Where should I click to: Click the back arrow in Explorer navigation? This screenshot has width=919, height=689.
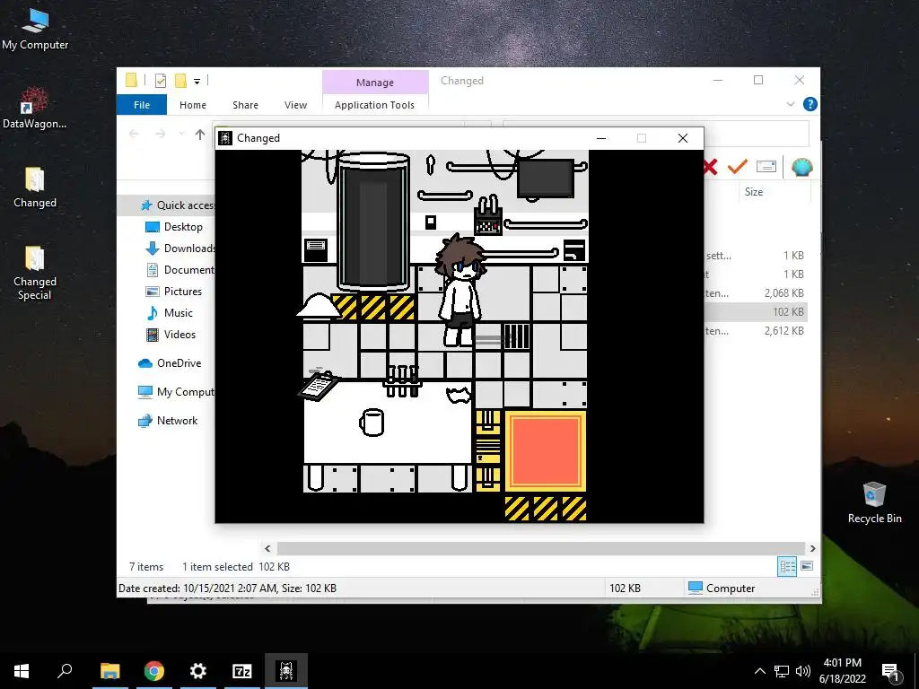134,135
